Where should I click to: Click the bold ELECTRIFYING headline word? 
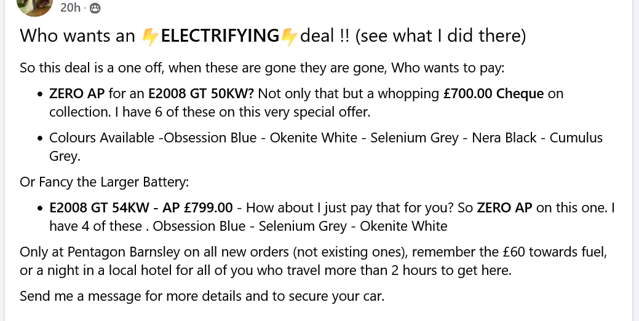[220, 36]
